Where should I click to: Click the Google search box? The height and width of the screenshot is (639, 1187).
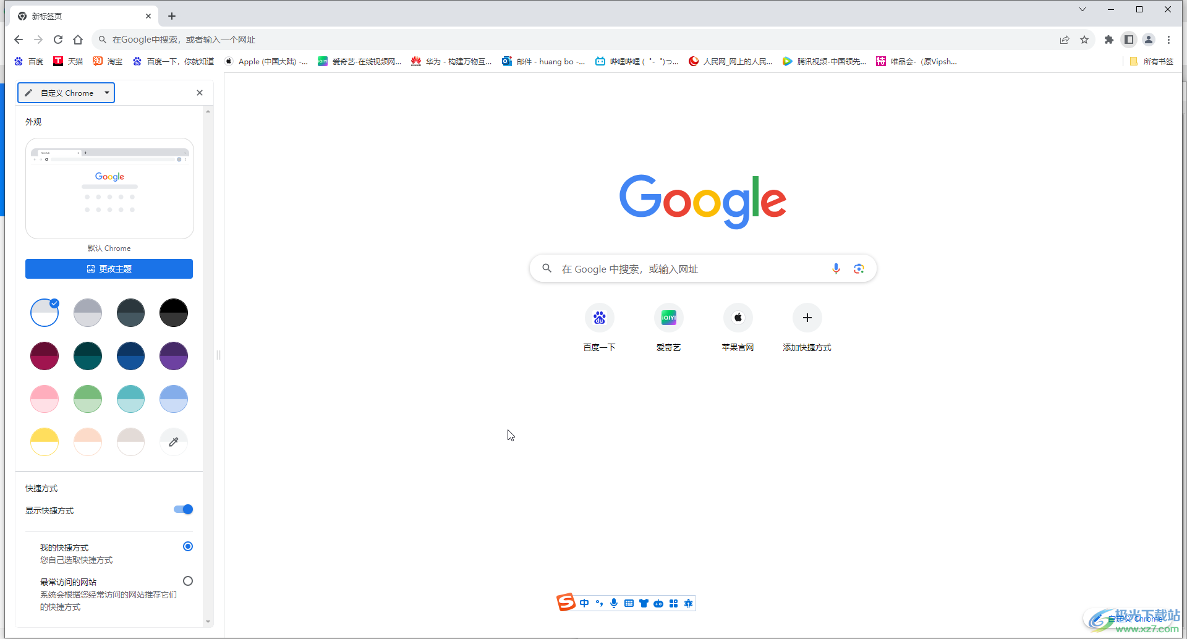(703, 269)
